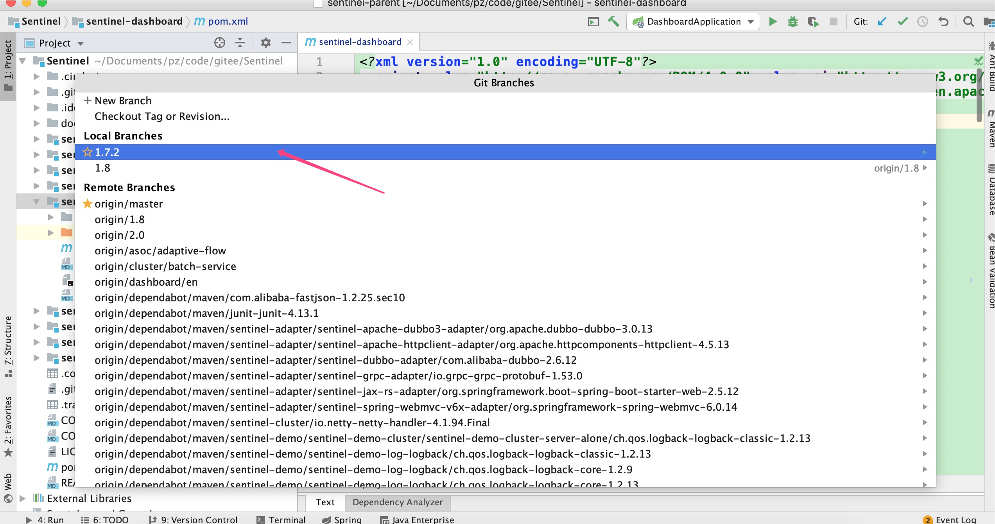The height and width of the screenshot is (524, 995).
Task: Switch to Dependency Analyzer tab
Action: coord(398,502)
